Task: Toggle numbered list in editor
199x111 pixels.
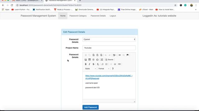Action: coord(103,64)
